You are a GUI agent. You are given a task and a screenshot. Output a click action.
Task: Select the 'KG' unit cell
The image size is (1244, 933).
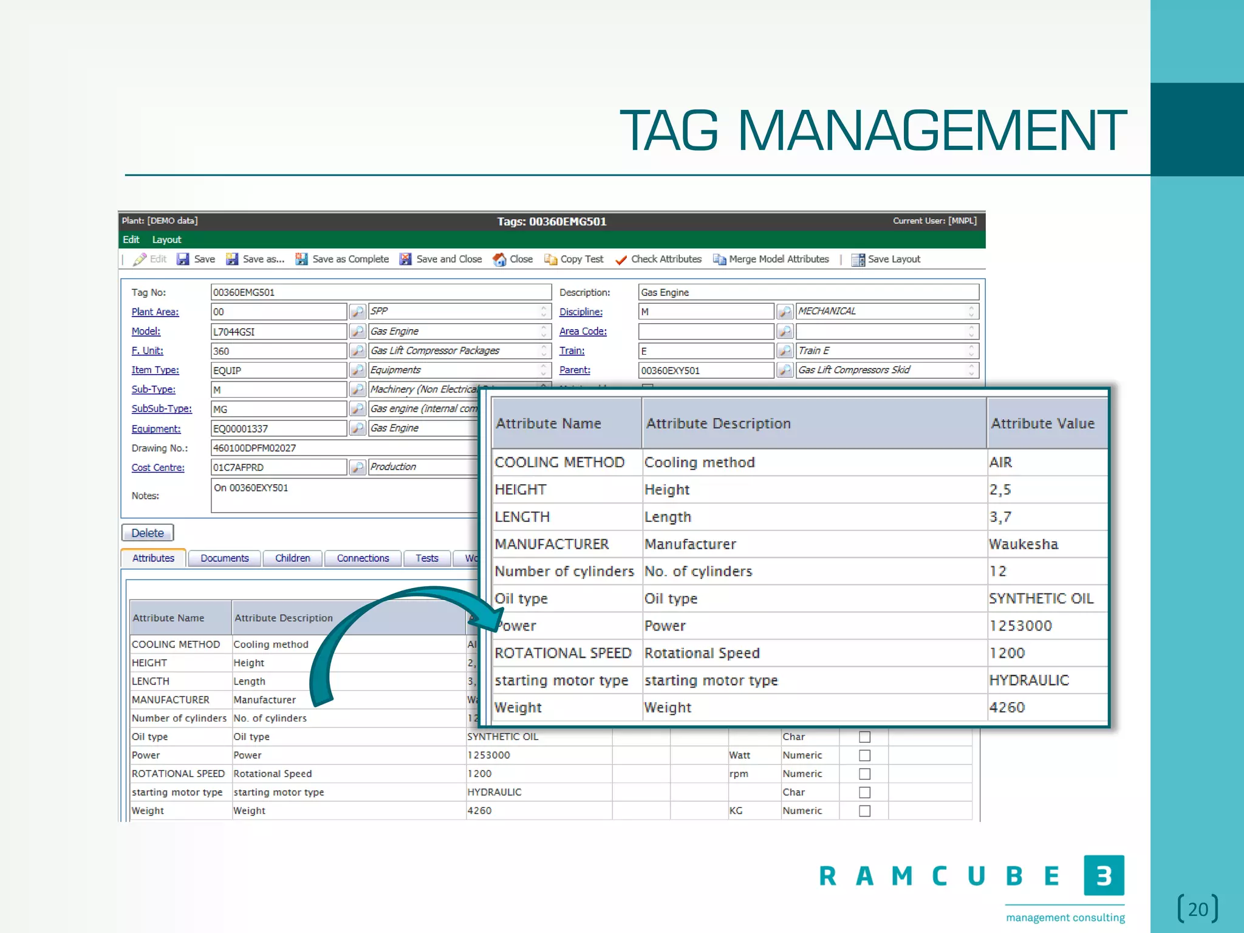pyautogui.click(x=754, y=811)
